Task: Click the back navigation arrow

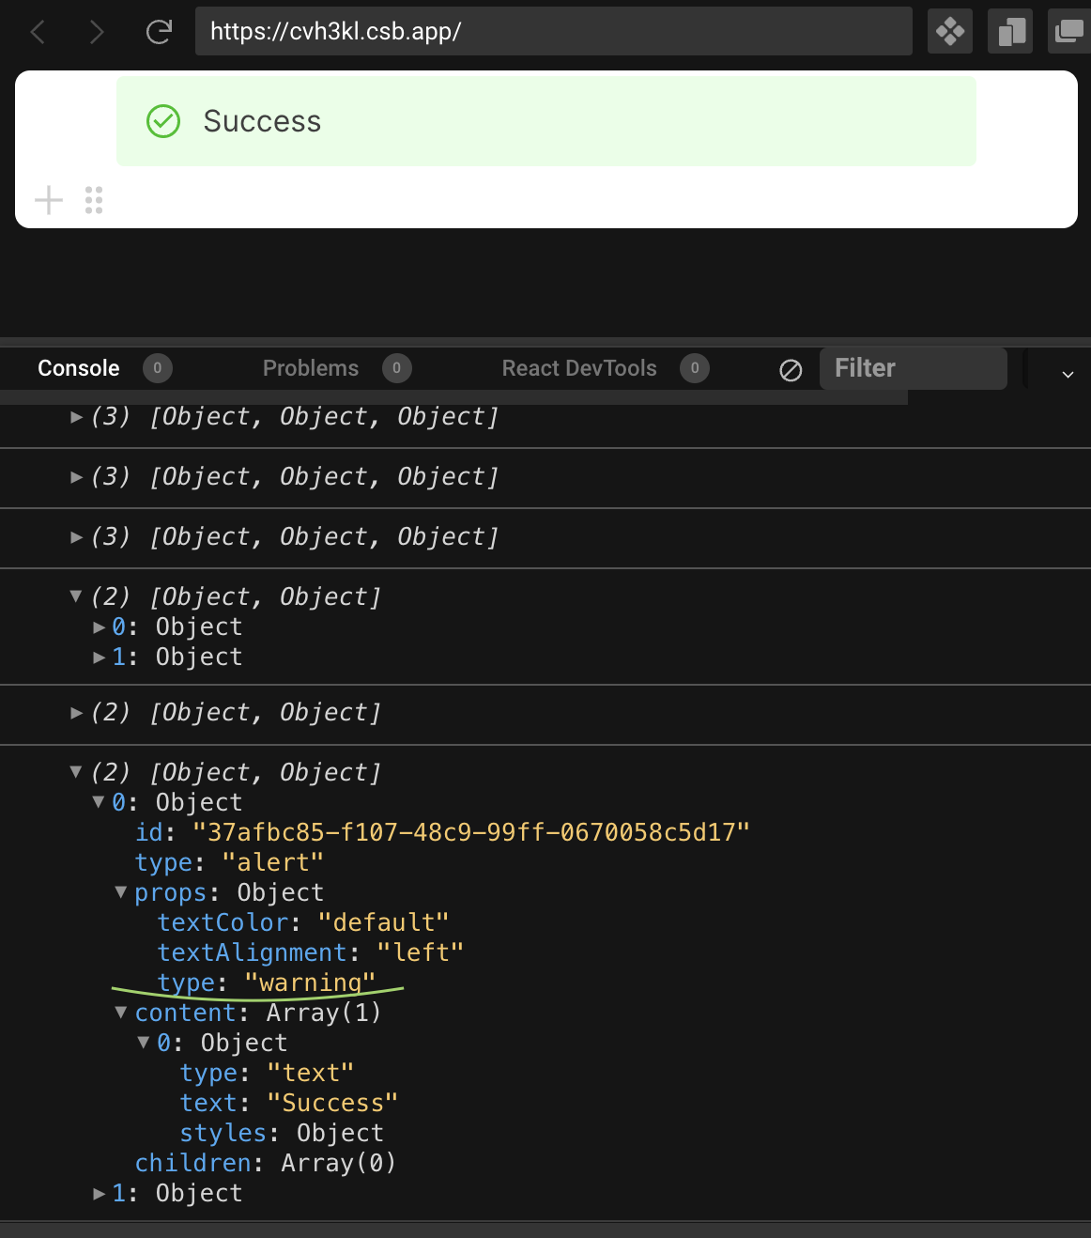Action: point(38,31)
